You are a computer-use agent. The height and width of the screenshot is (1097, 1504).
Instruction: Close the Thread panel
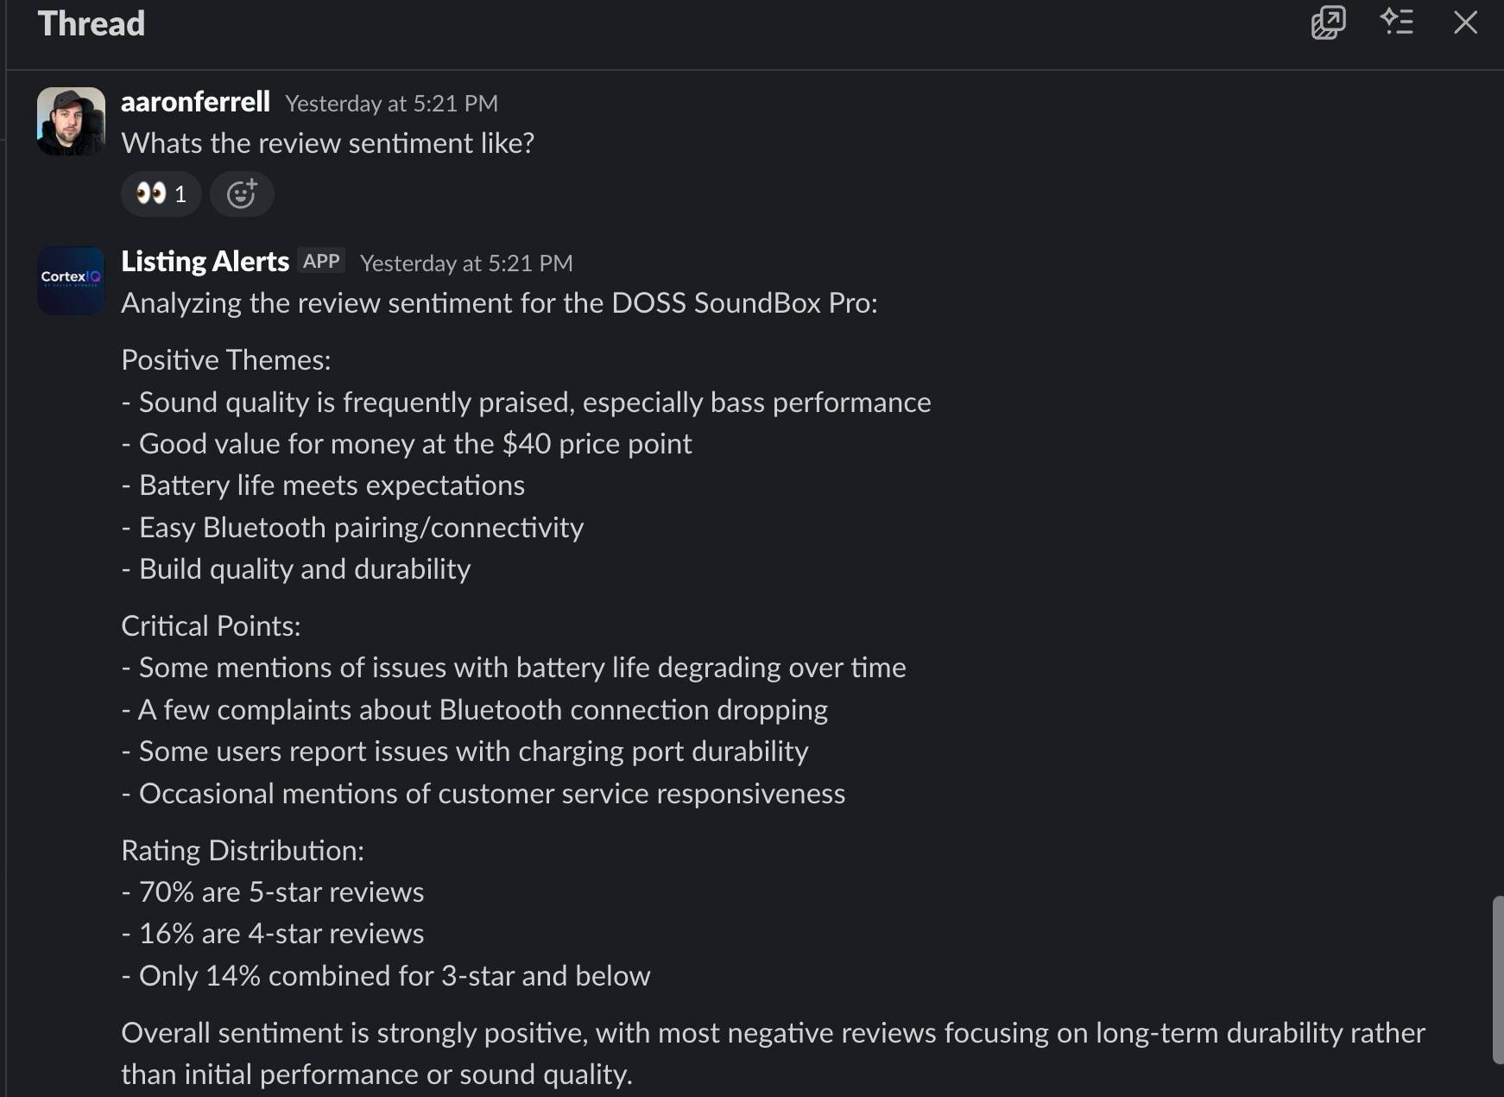pos(1465,22)
